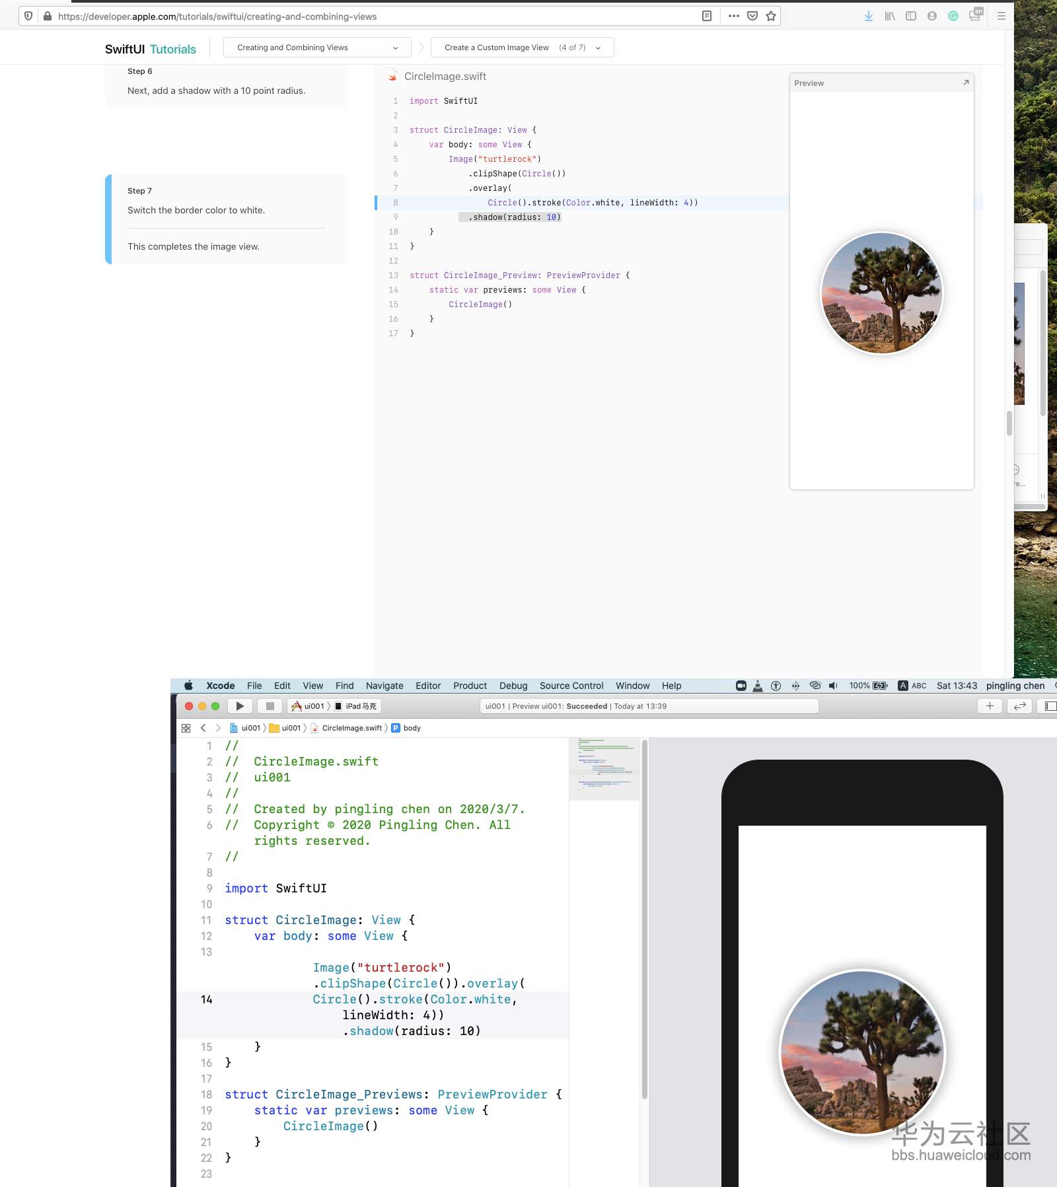Click the browser page scrollbar thumb

point(1009,423)
